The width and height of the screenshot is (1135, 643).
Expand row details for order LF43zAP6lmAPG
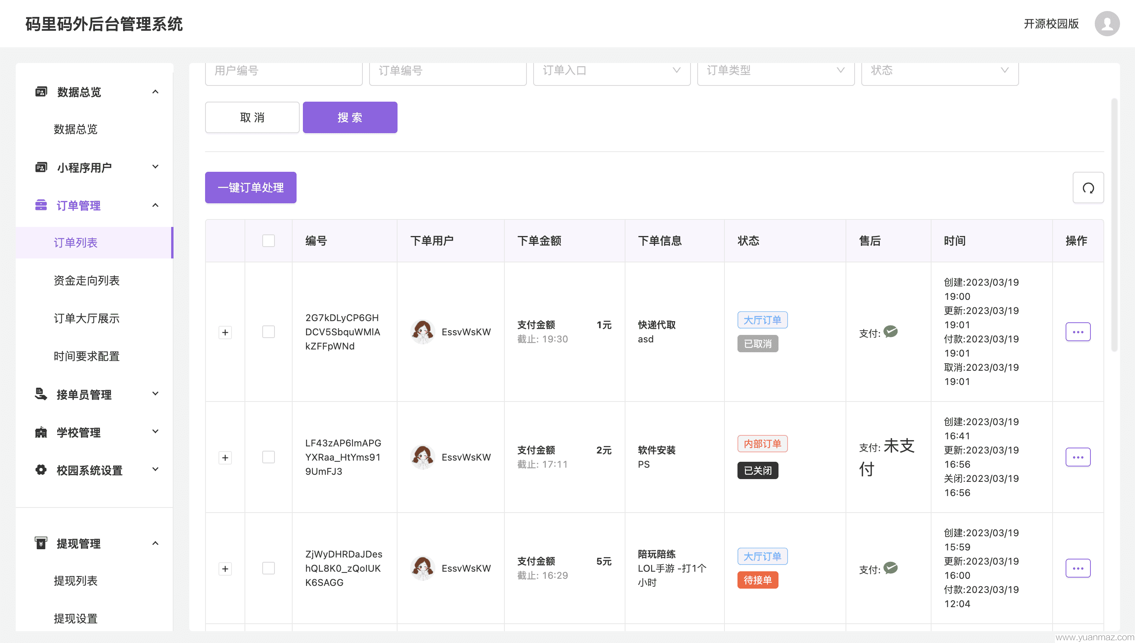[x=225, y=458]
